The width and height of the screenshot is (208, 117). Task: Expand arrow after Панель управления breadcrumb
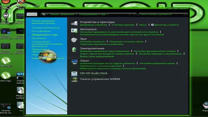(x=76, y=14)
